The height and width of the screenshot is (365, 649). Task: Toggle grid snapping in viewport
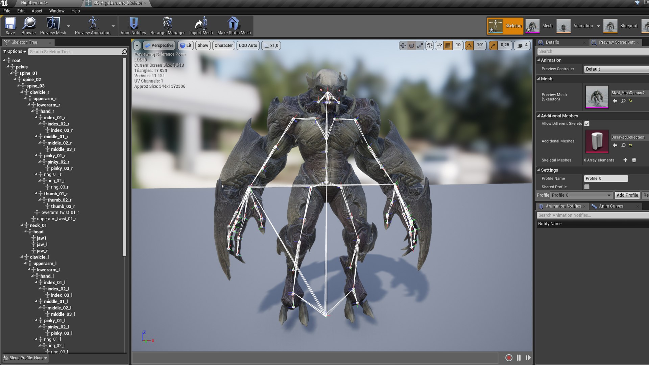(x=448, y=45)
